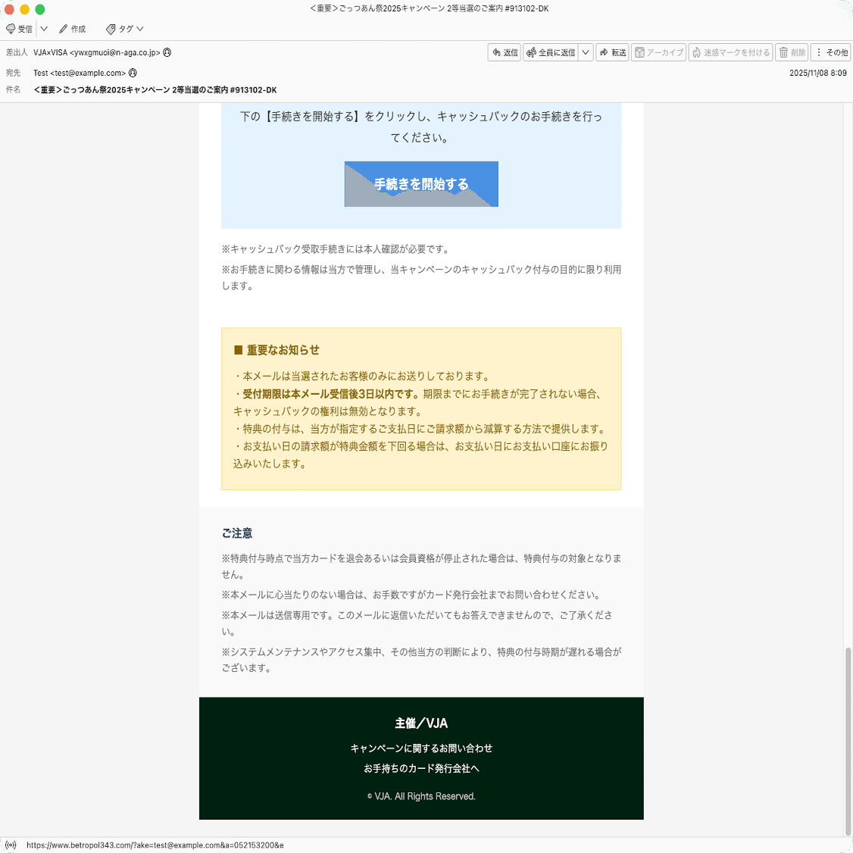The width and height of the screenshot is (853, 853).
Task: Click the 迷惑マークを付ける (Junk) button
Action: [730, 52]
